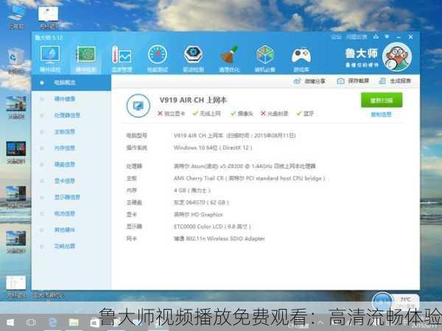Click the 'AMI Cherry Trail CR' motherboard value

[x=250, y=178]
